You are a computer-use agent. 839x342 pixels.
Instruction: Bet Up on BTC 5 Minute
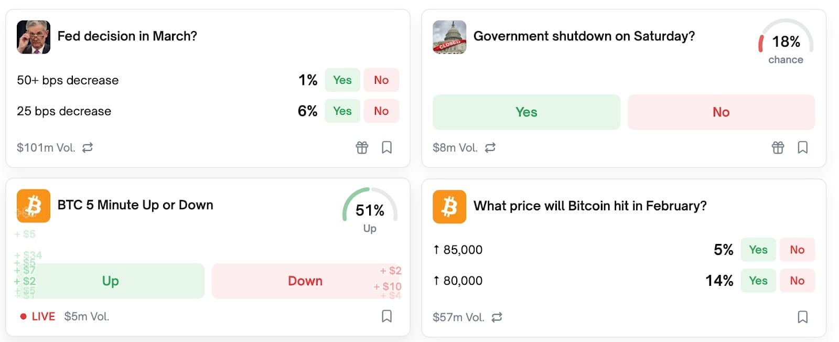click(x=110, y=281)
